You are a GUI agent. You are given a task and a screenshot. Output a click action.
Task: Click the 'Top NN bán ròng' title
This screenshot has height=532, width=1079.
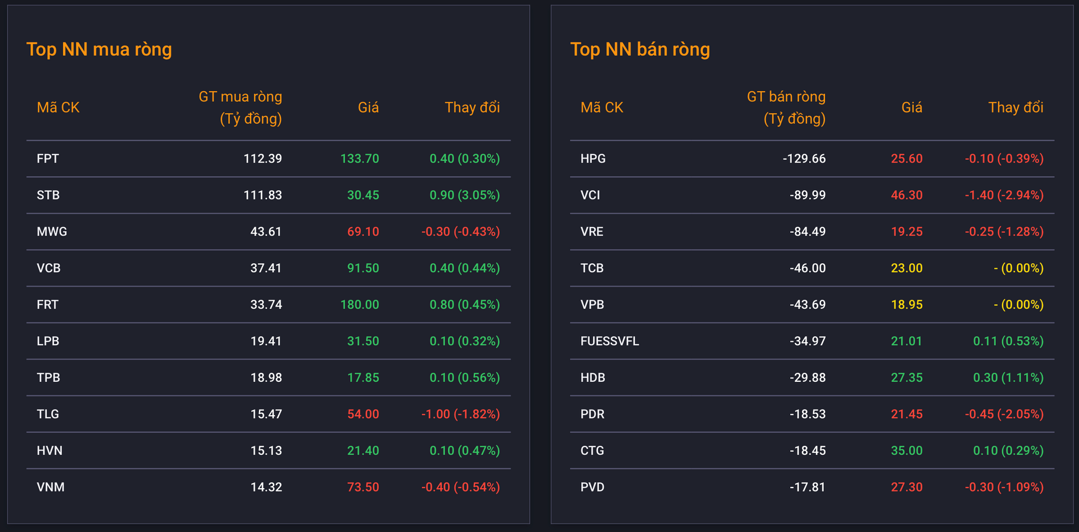point(640,49)
